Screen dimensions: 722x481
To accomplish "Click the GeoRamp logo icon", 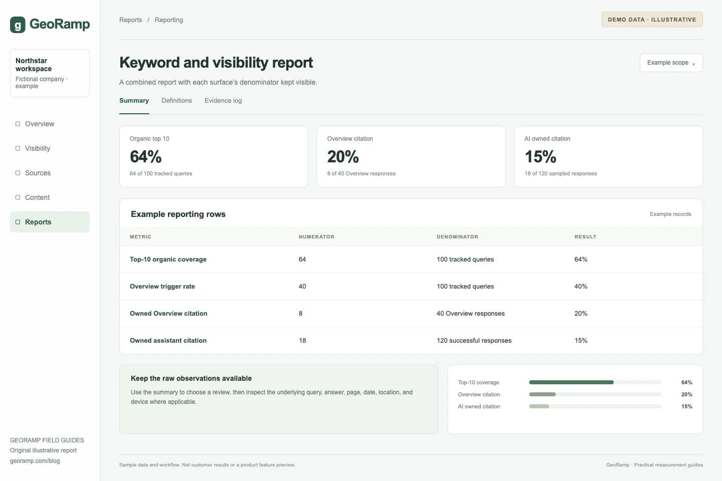I will 18,25.
